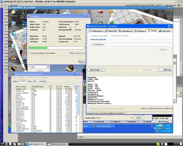Screen dimensions: 183x146
Task: Click the Task Manager process list scrollbar
Action: tap(78, 109)
